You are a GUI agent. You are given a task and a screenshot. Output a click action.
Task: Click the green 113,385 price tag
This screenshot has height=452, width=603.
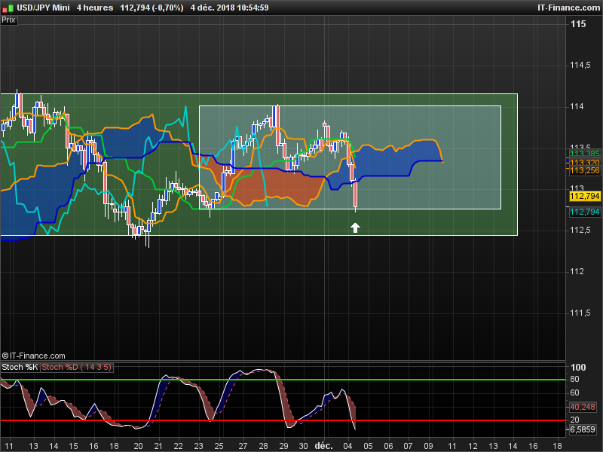(x=585, y=154)
